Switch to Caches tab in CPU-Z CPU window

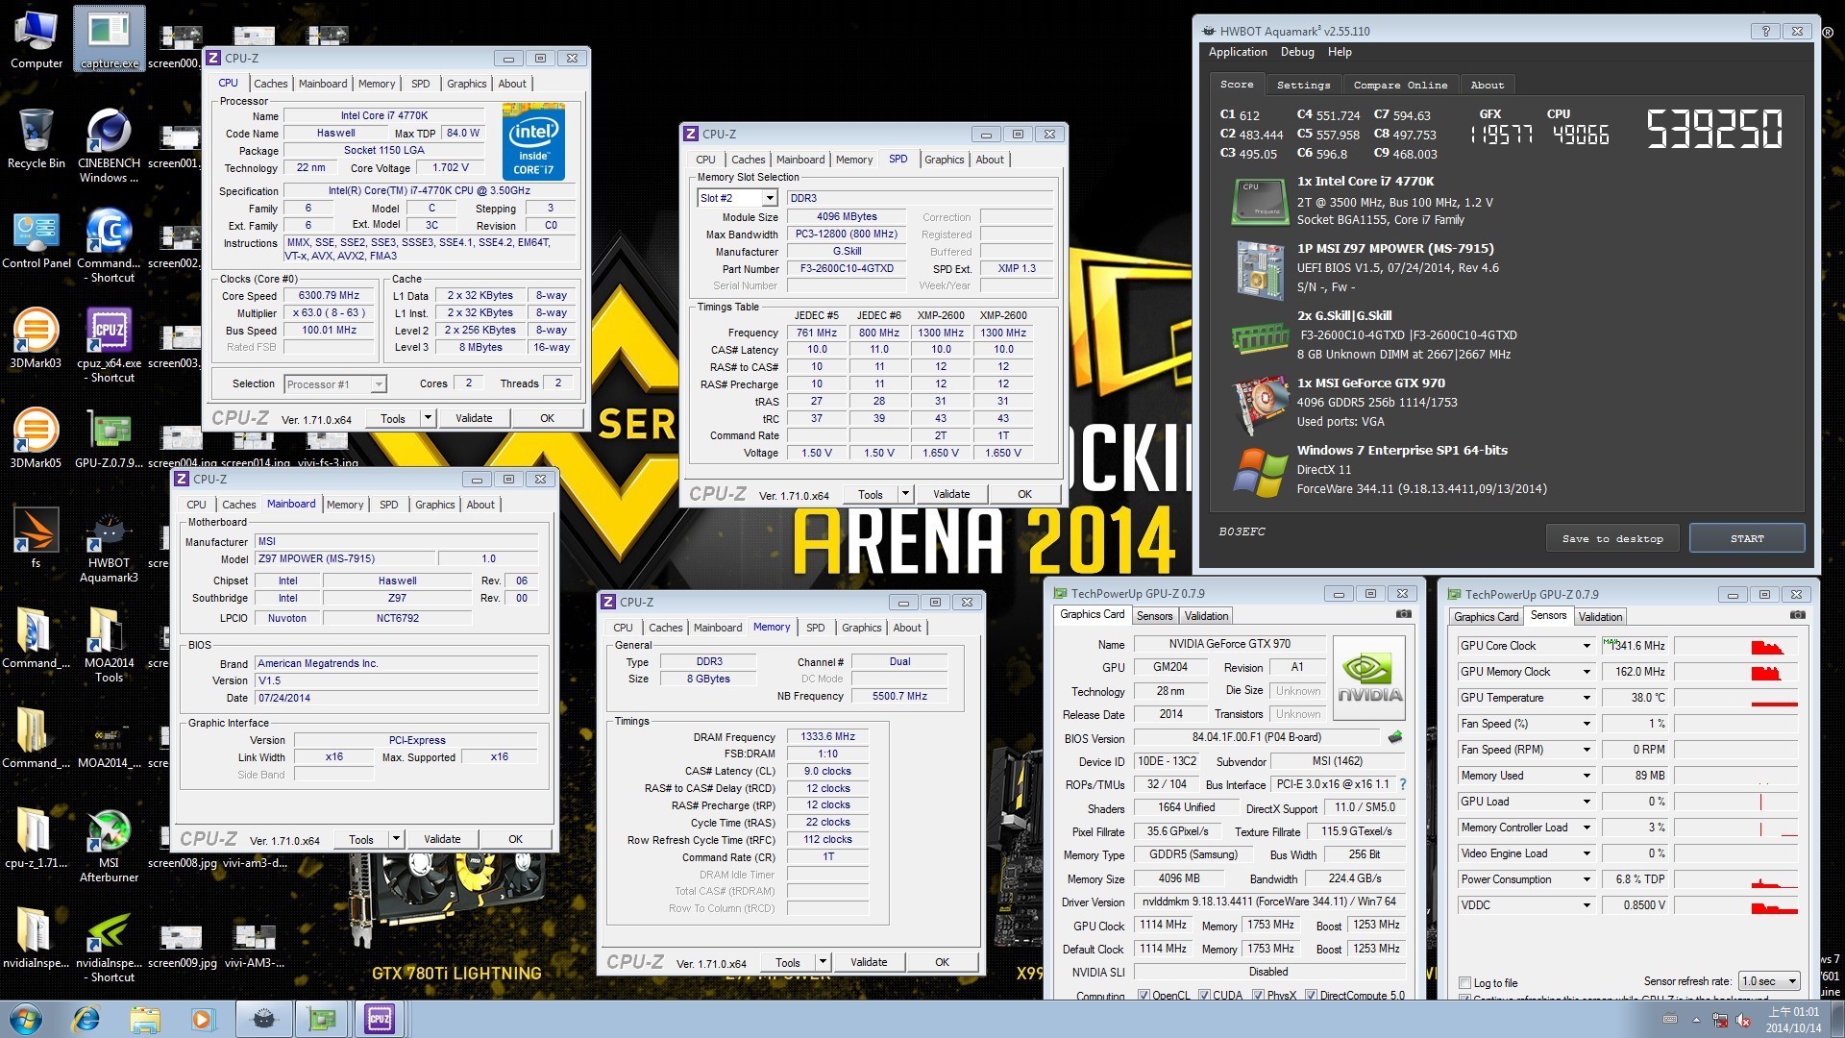click(270, 84)
